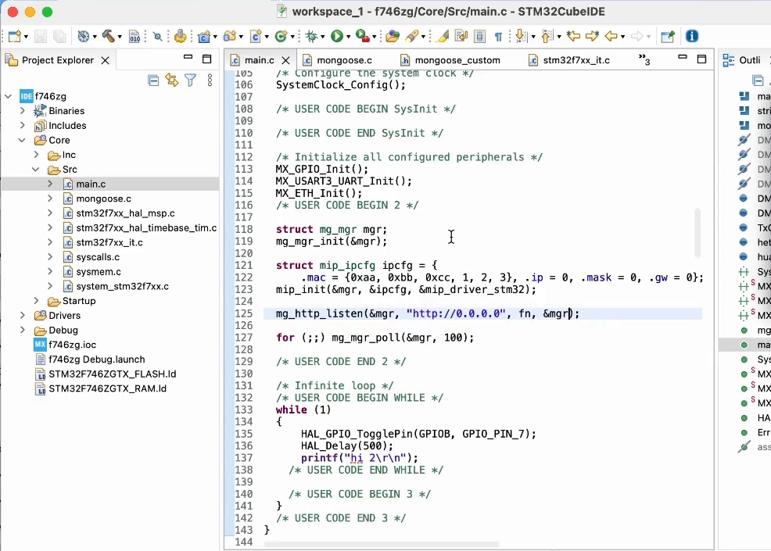771x551 pixels.
Task: Open the dropdown next to the New wizard icon
Action: tap(24, 36)
